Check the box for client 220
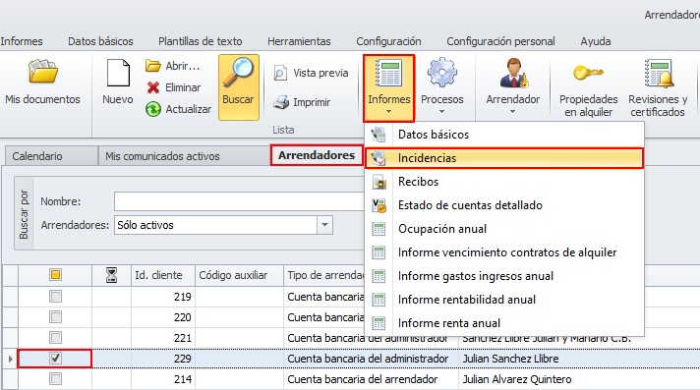700x390 pixels. tap(55, 317)
